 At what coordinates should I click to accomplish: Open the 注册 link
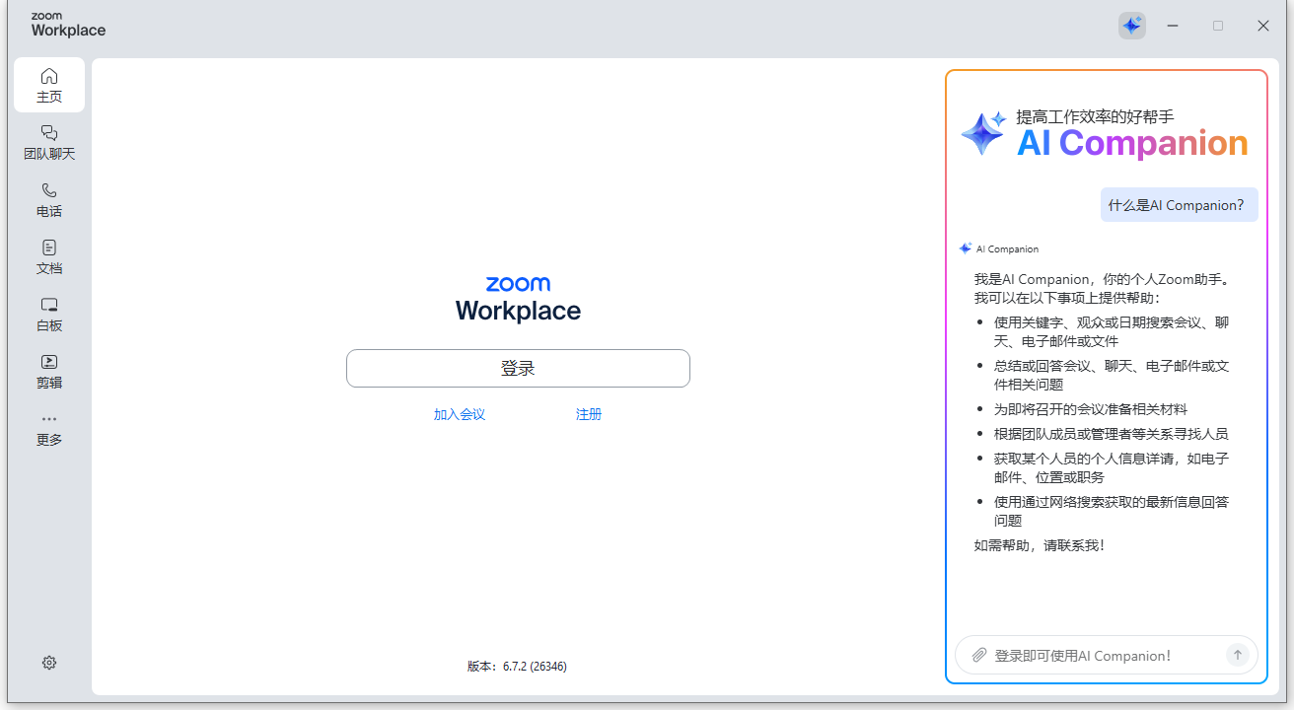point(588,414)
